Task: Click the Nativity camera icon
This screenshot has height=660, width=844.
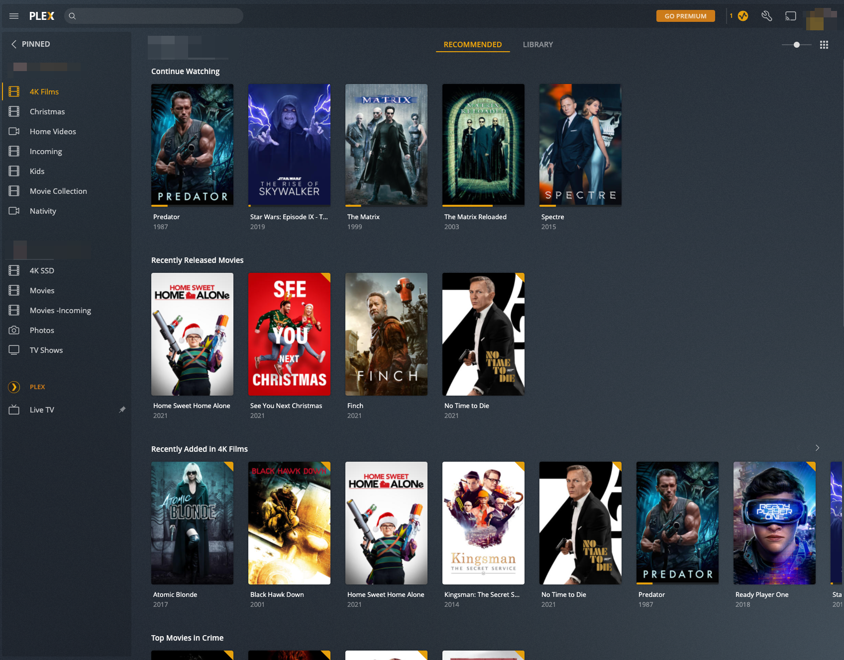Action: pos(14,211)
